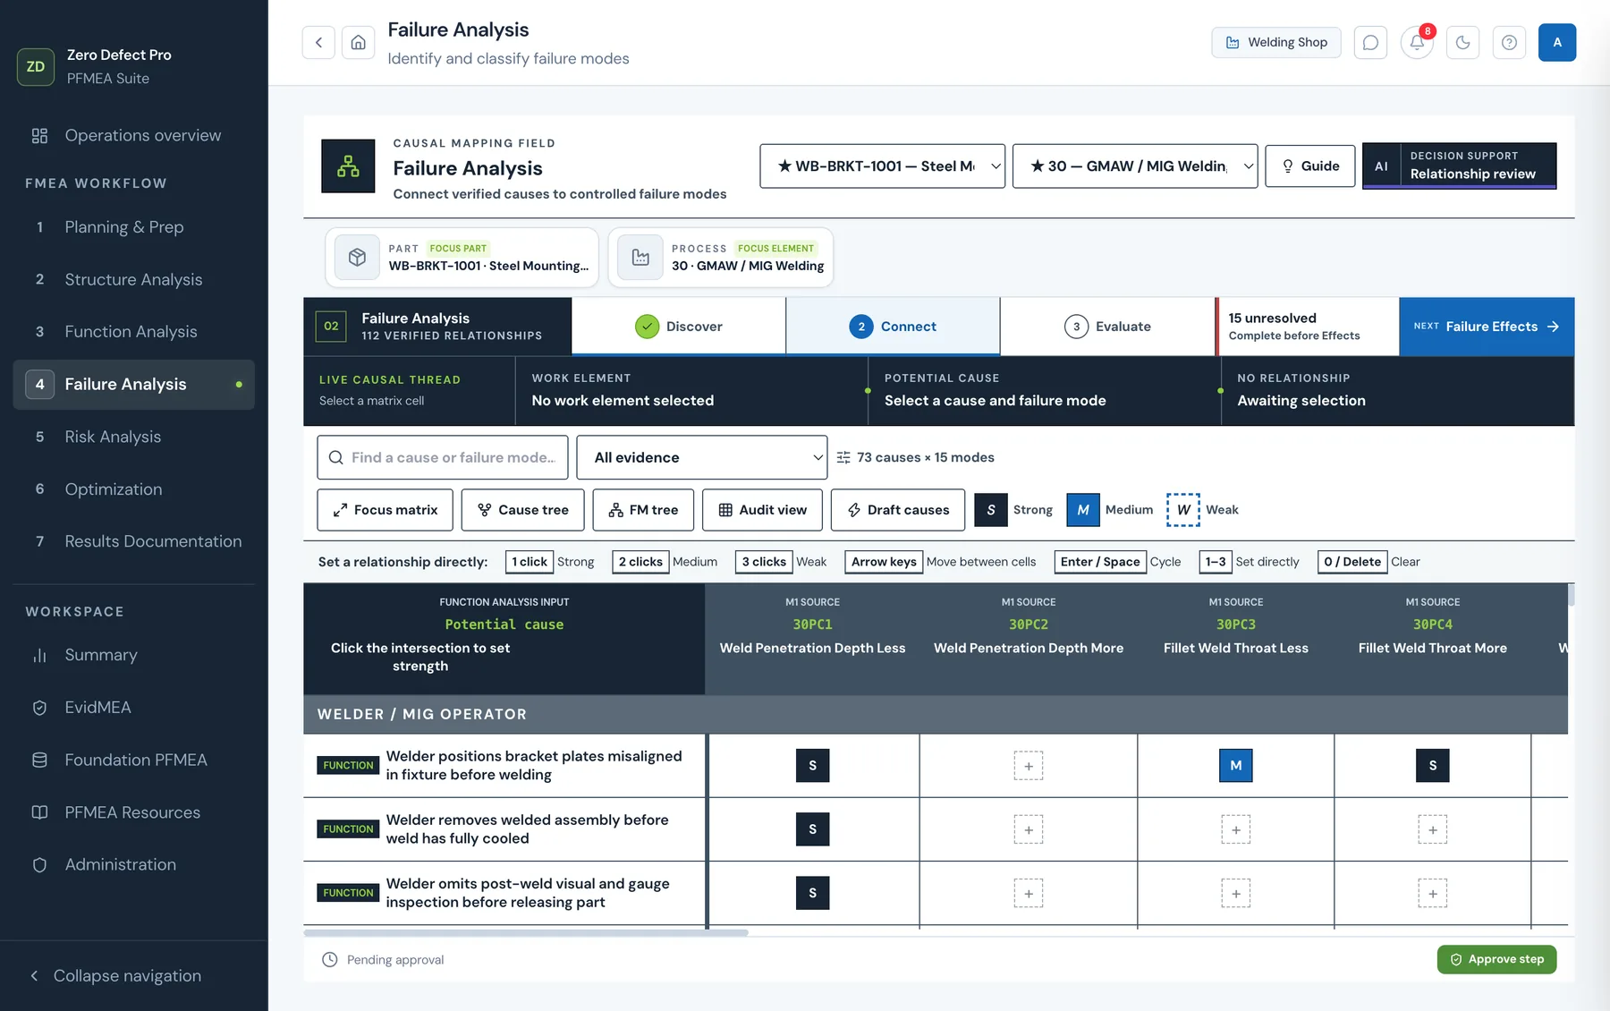Open user avatar A menu
This screenshot has width=1610, height=1011.
point(1557,42)
